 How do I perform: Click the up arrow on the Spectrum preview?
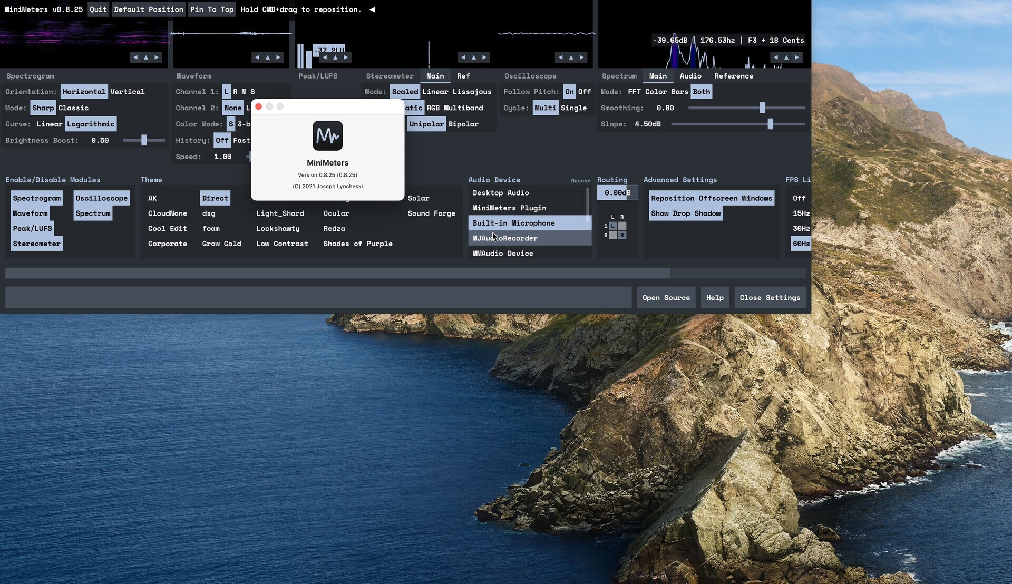786,57
